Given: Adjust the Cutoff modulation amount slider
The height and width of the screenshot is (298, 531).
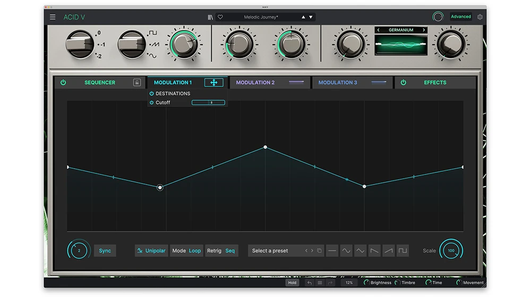Looking at the screenshot, I should click(208, 103).
